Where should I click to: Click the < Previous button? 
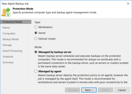pyautogui.click(x=73, y=90)
